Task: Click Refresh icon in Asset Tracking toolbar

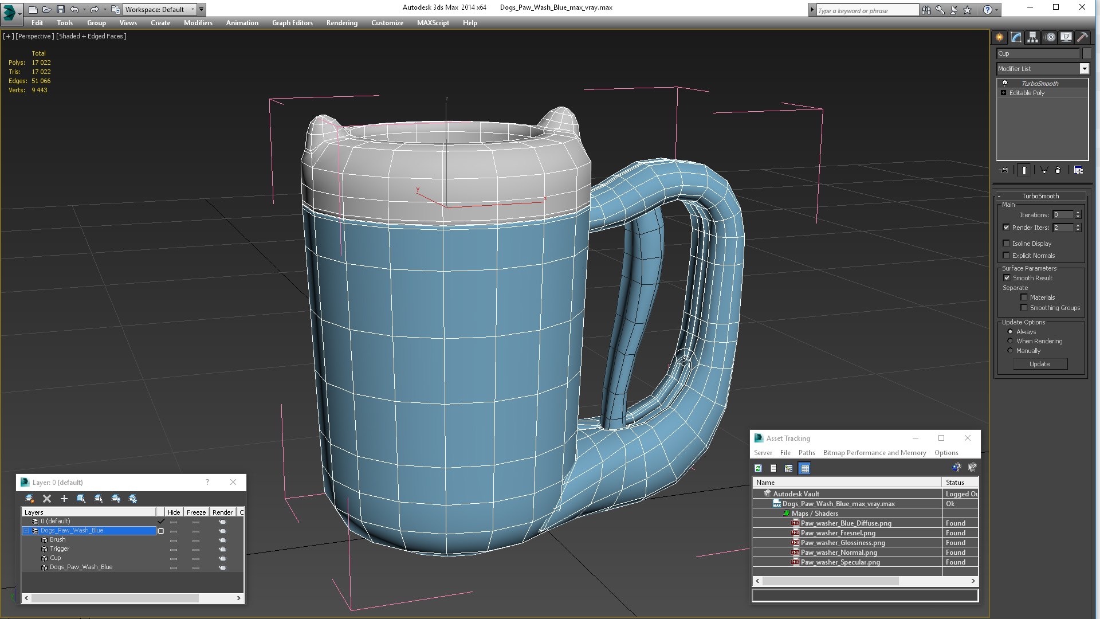Action: pos(758,468)
